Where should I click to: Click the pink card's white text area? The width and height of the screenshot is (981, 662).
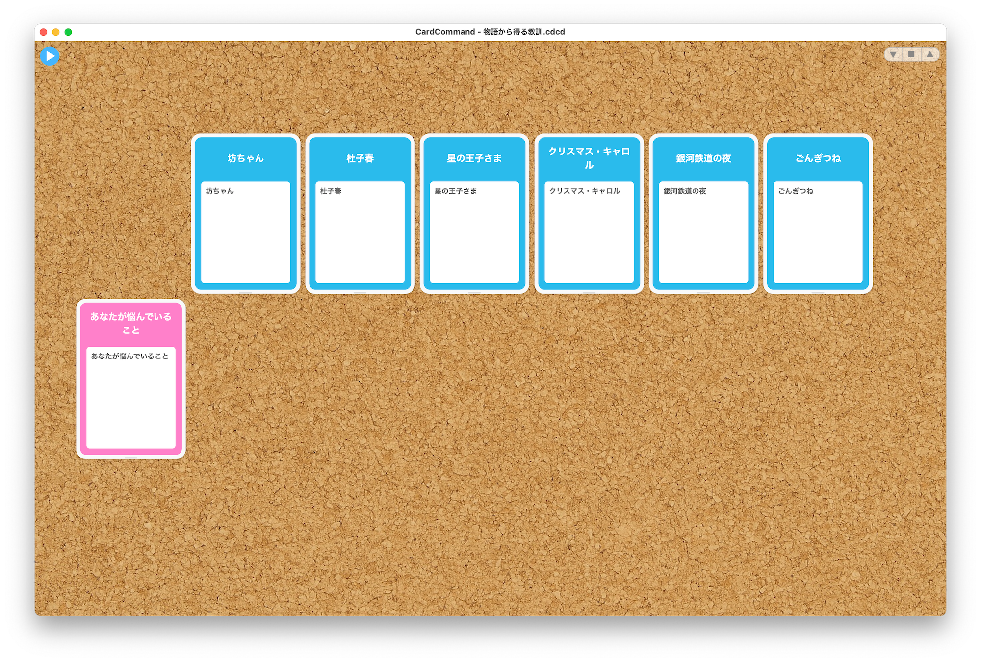click(x=131, y=398)
